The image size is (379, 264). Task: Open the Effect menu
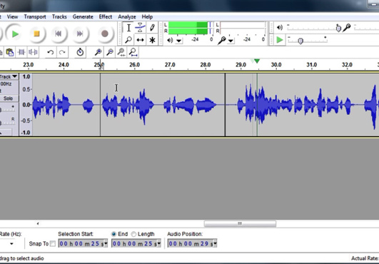pos(106,16)
